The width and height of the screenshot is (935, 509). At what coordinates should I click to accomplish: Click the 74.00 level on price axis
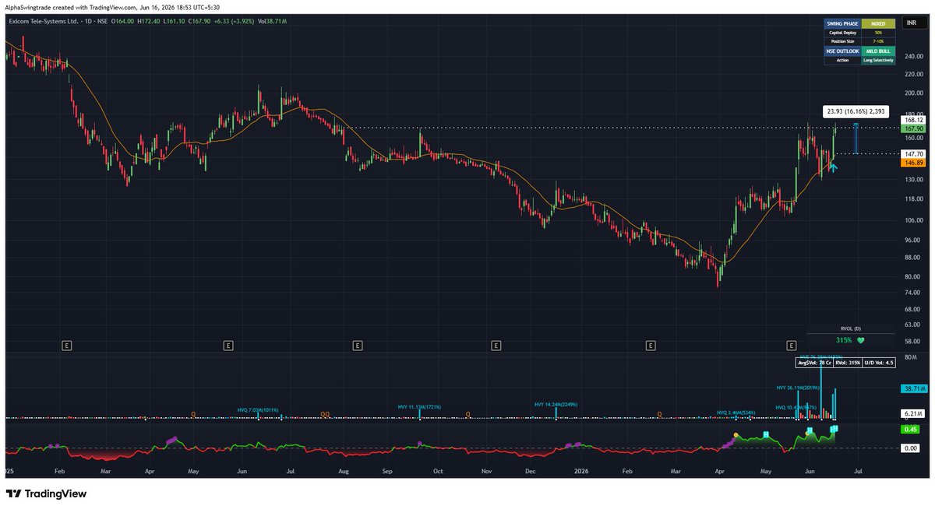(x=913, y=292)
